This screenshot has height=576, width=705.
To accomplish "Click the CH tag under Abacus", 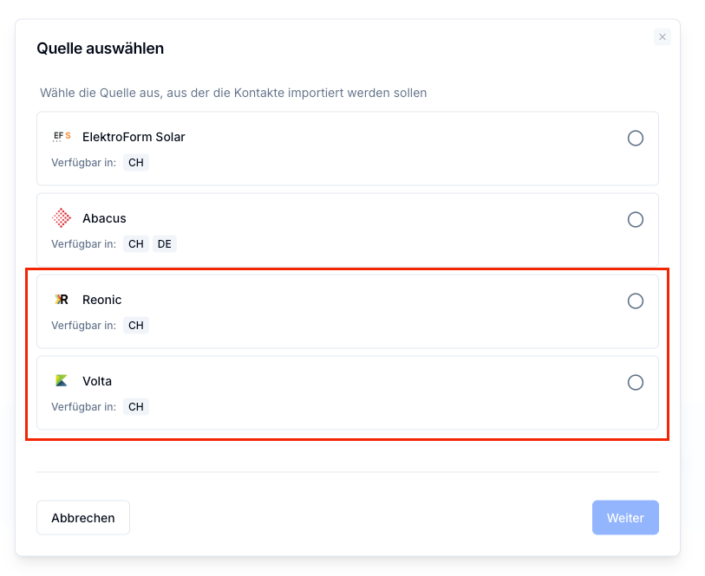I will coord(136,243).
